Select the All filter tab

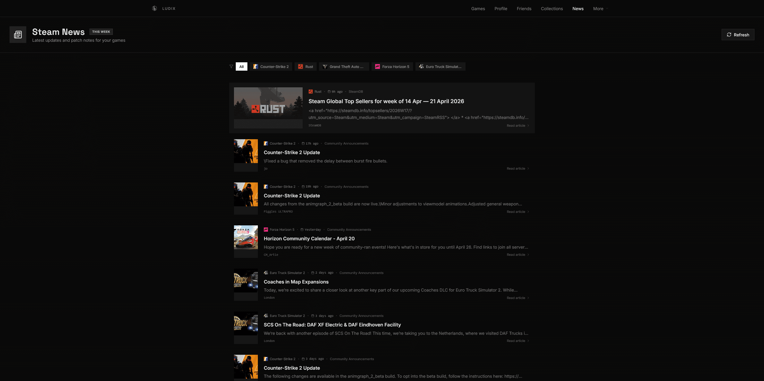[x=241, y=66]
